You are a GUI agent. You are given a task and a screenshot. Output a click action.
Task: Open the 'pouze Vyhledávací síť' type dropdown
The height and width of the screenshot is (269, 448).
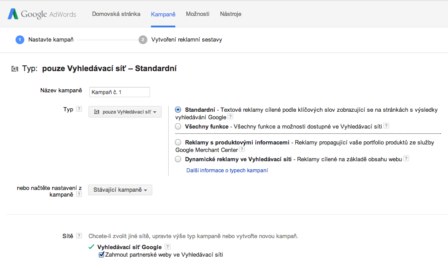(125, 112)
